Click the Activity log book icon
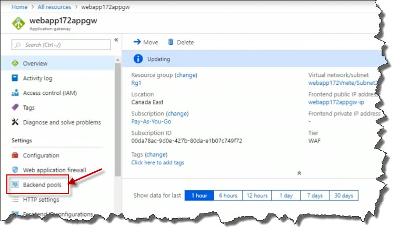This screenshot has height=235, width=399. 15,78
